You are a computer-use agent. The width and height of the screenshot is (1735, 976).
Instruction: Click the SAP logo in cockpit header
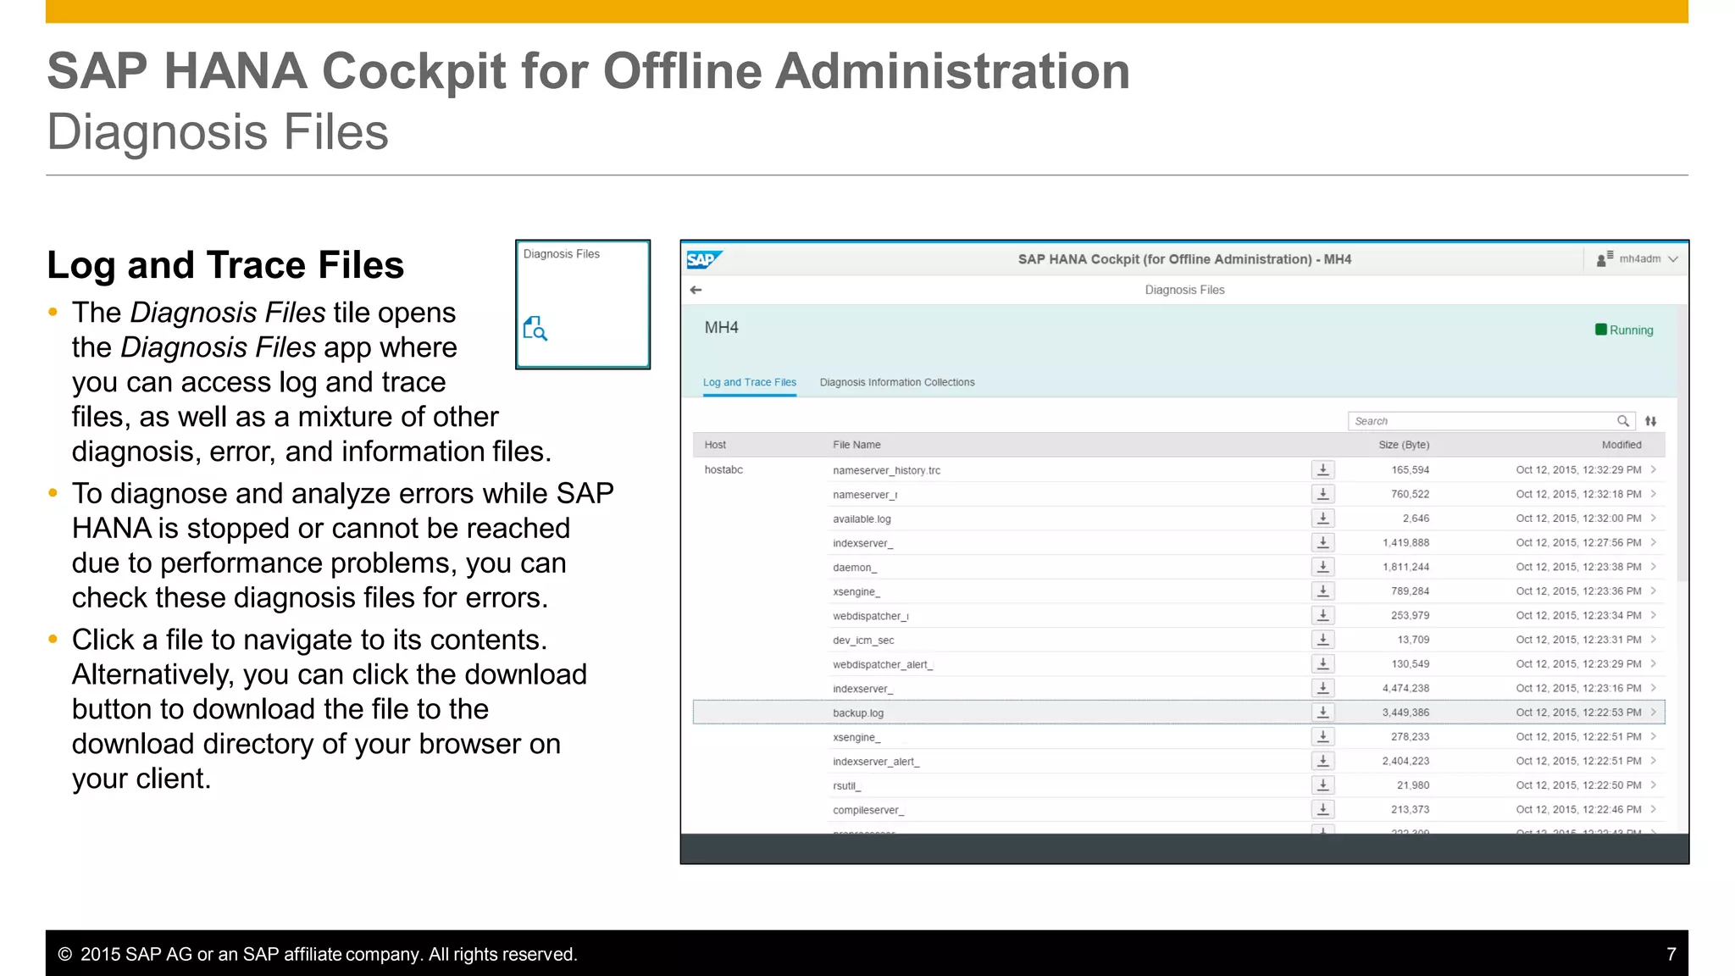[703, 259]
